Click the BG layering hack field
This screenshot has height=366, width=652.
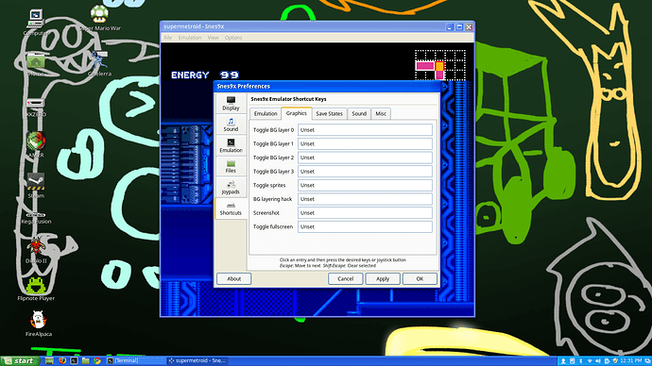point(365,199)
